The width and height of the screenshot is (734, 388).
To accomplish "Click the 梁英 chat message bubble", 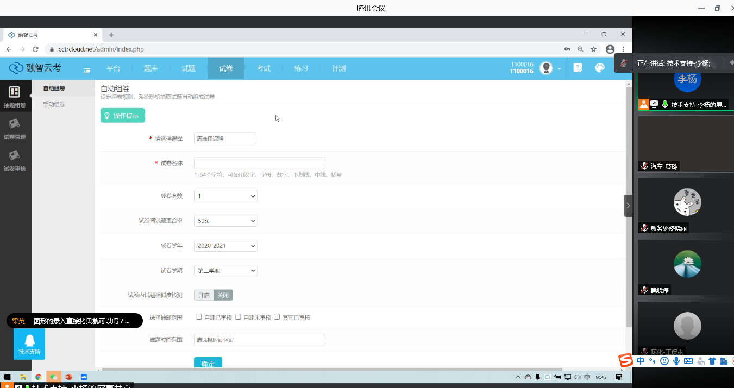I will (x=74, y=321).
